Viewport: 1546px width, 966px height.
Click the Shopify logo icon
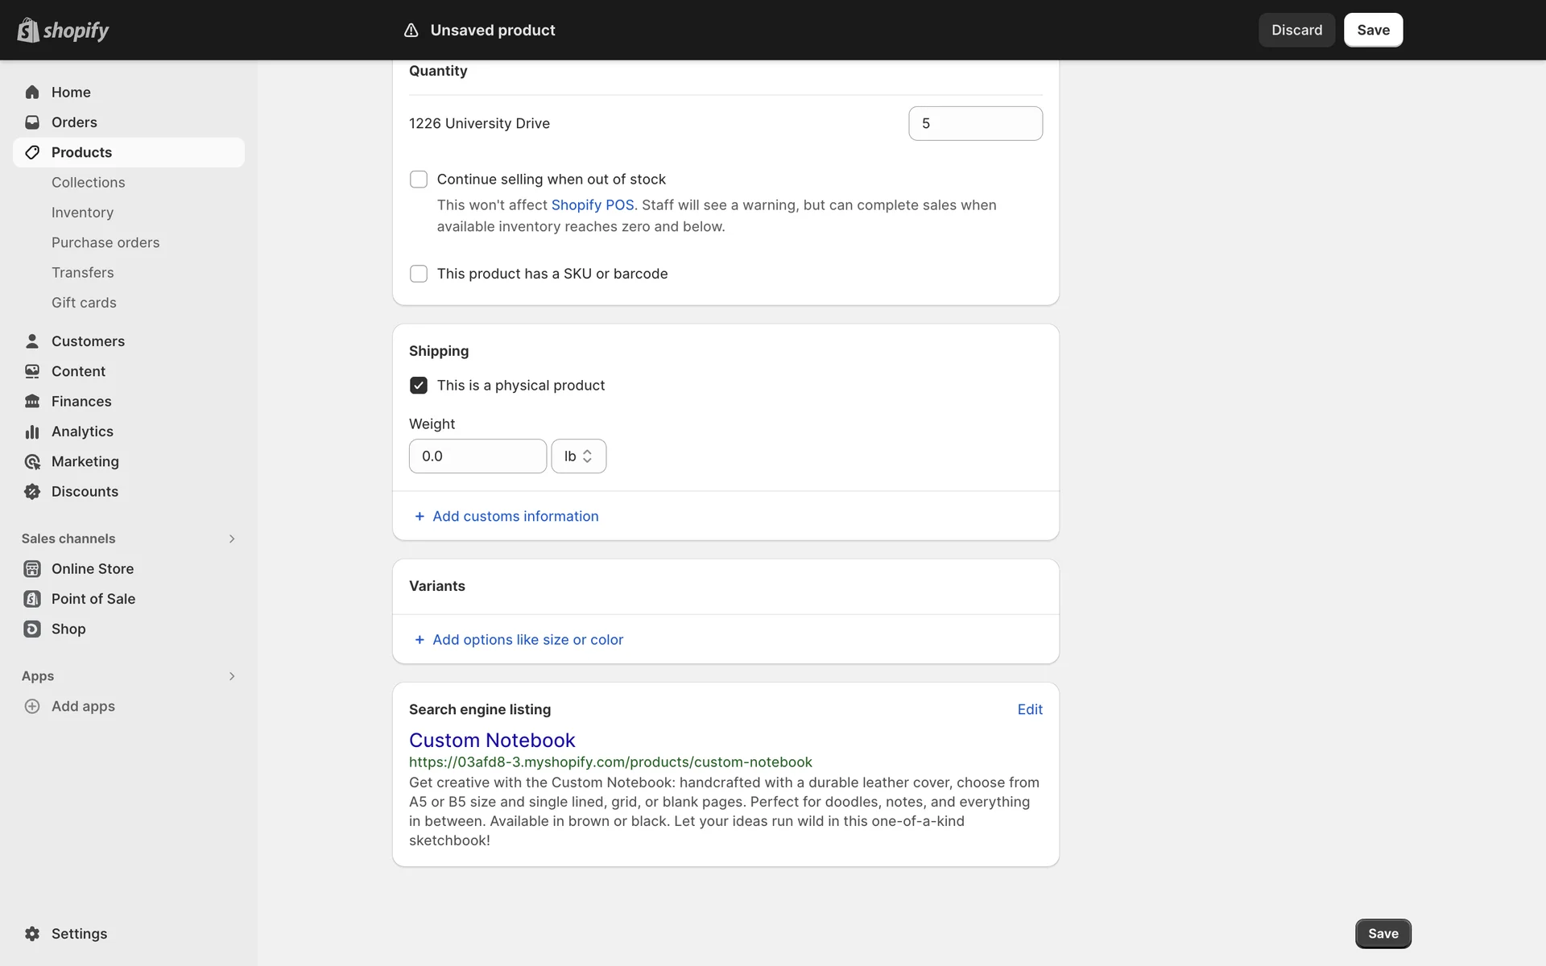coord(28,30)
